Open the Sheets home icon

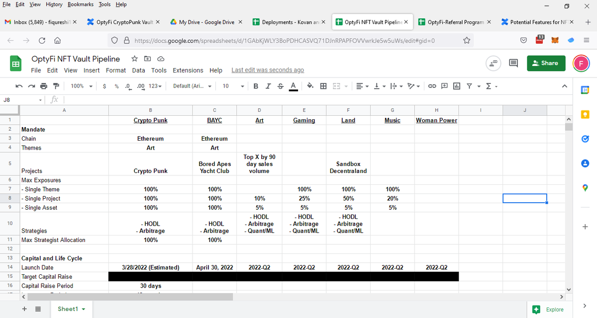point(15,64)
